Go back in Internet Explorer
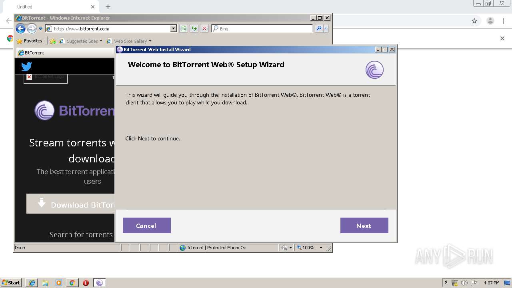This screenshot has height=288, width=512. [21, 28]
